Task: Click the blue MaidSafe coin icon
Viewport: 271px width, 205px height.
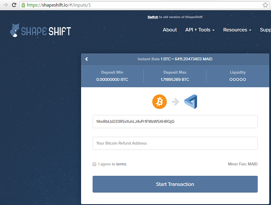Action: tap(191, 101)
